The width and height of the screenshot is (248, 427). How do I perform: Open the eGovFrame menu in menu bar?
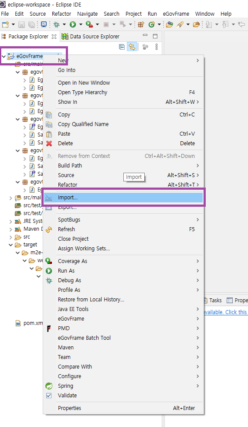[176, 14]
